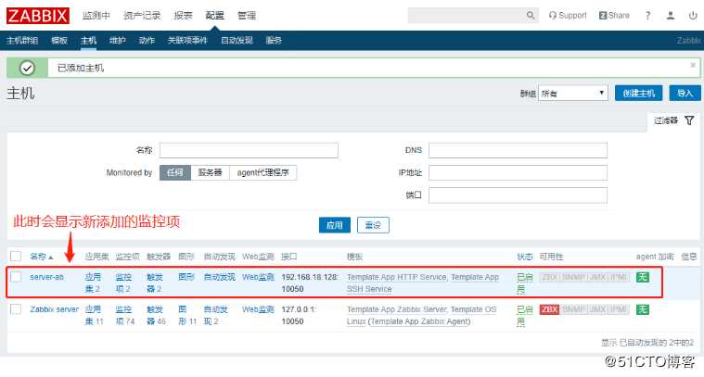Click the 应用 filter button

pyautogui.click(x=335, y=225)
